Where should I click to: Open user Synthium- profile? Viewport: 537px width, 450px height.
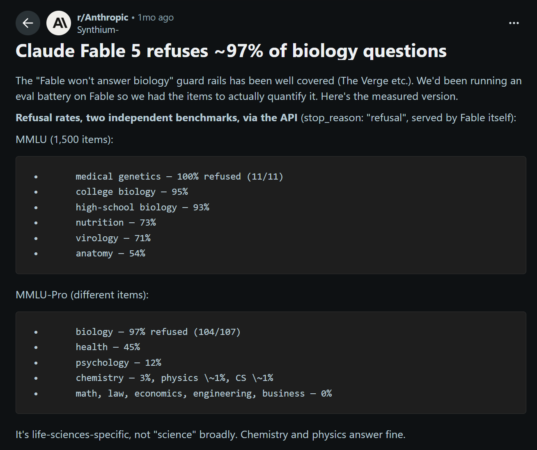[98, 30]
